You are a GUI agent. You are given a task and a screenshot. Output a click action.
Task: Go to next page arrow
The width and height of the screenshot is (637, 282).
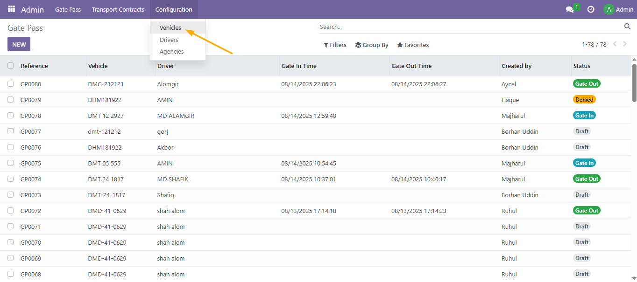(625, 44)
